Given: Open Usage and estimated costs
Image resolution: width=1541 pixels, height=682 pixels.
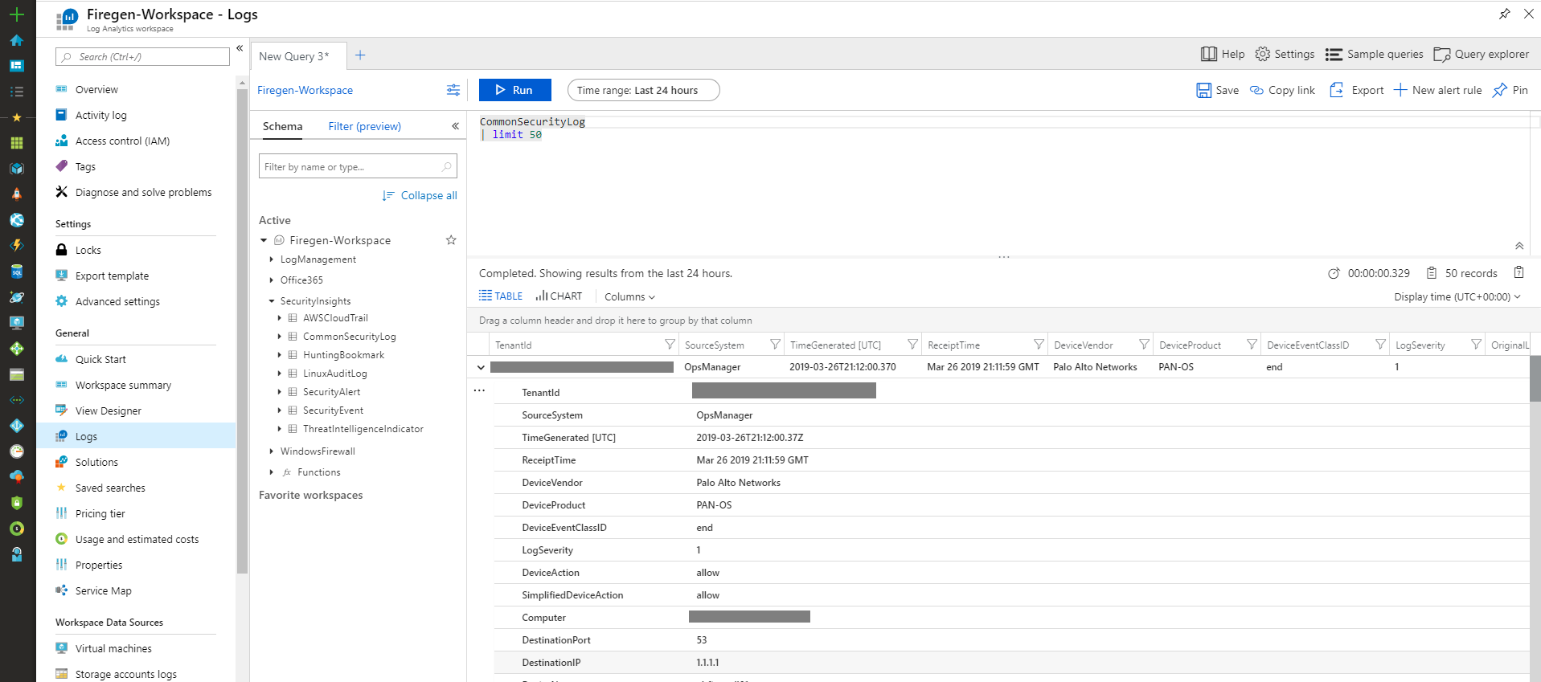Looking at the screenshot, I should click(x=137, y=539).
